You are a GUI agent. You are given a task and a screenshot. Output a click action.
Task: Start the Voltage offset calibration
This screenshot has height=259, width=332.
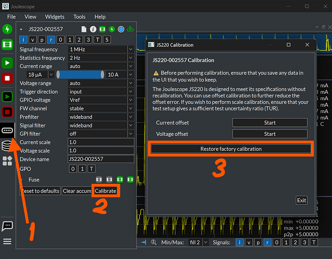pyautogui.click(x=270, y=134)
